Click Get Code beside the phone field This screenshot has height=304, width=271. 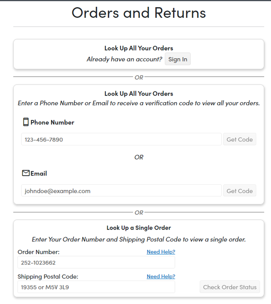point(239,139)
